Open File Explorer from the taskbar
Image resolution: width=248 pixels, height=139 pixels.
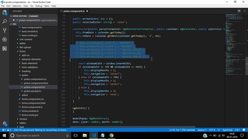tap(84, 136)
